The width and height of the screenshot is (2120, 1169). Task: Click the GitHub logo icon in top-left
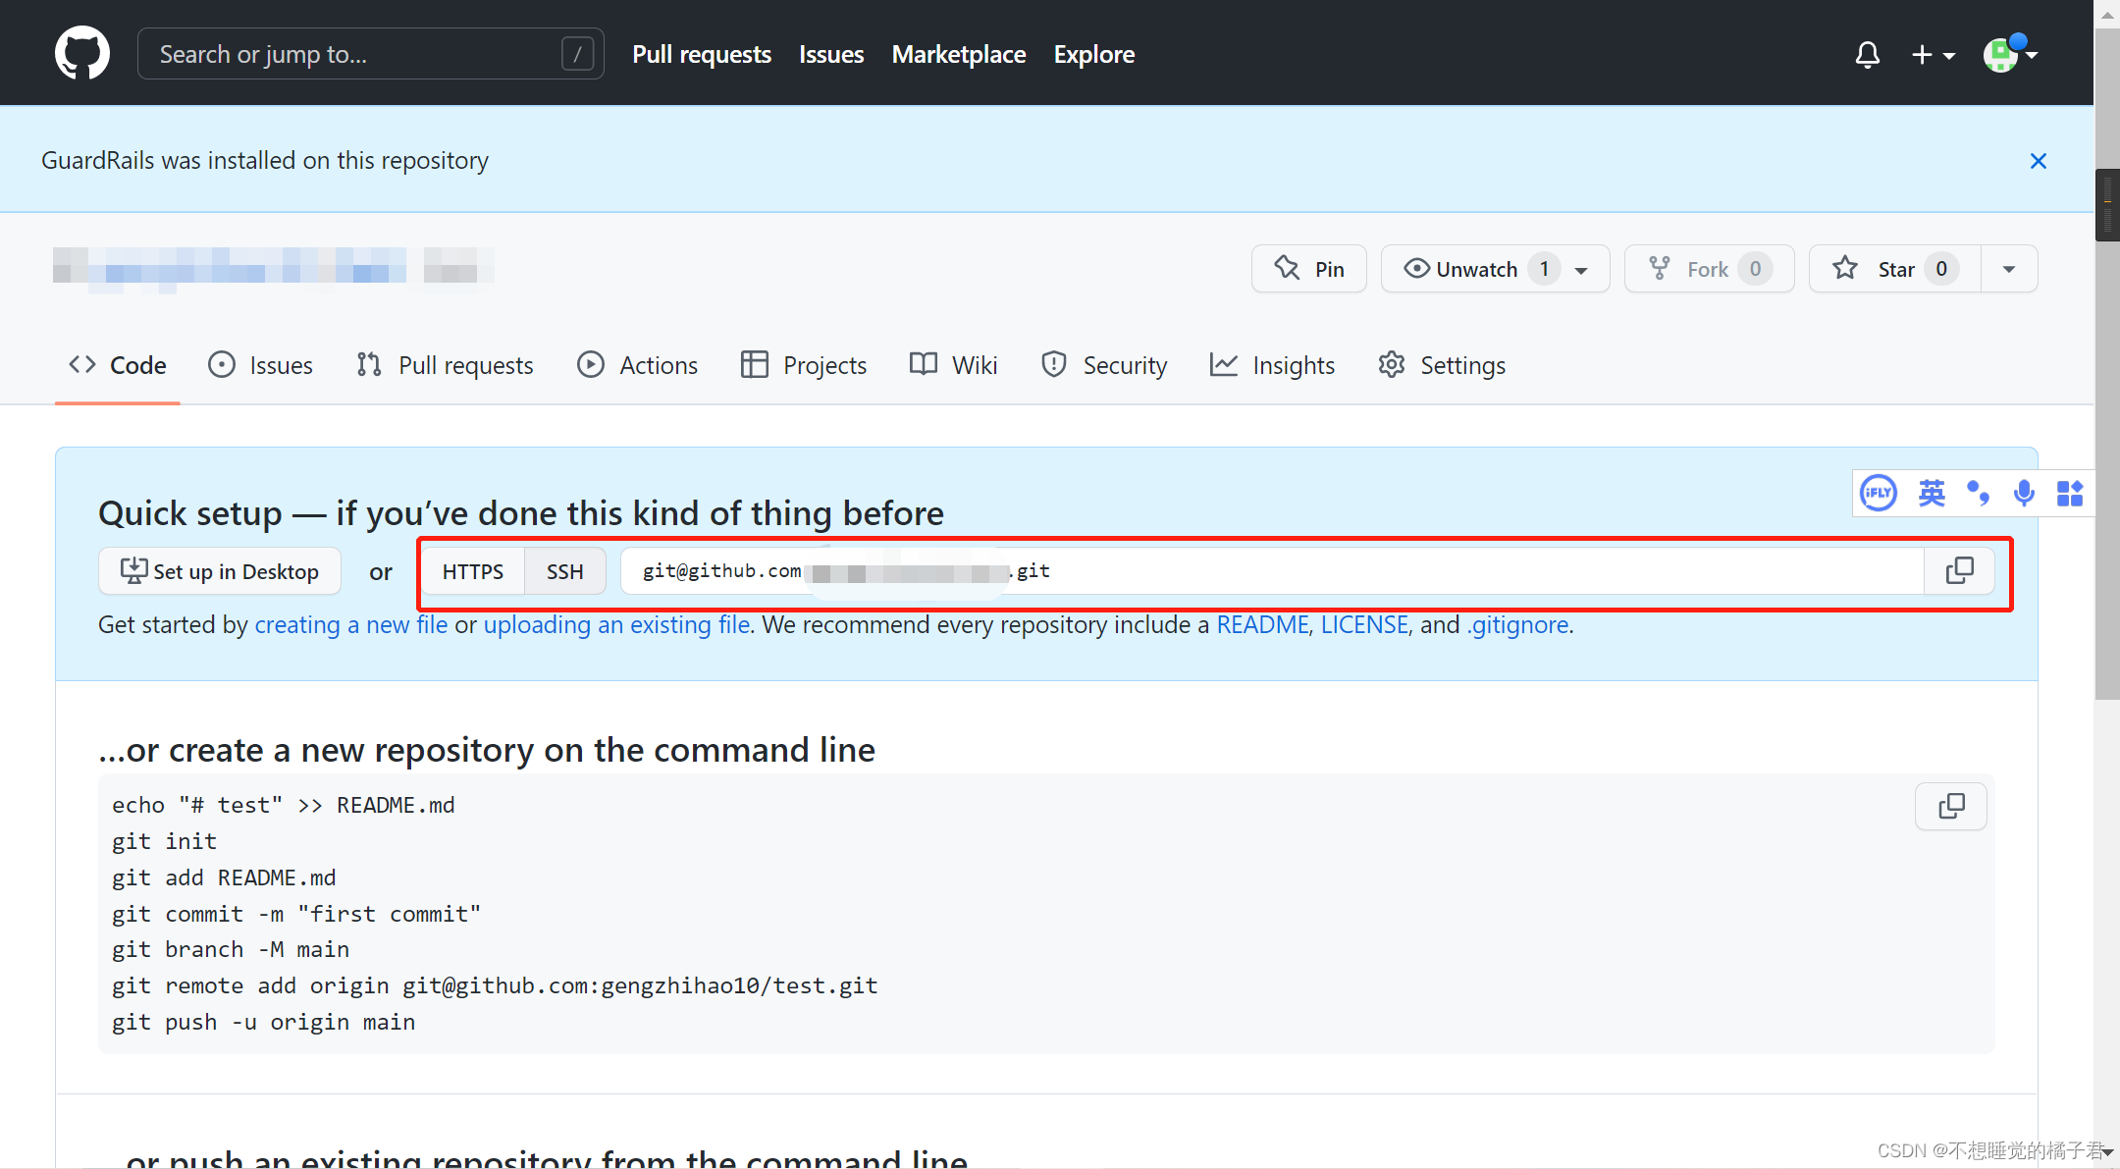click(x=79, y=53)
